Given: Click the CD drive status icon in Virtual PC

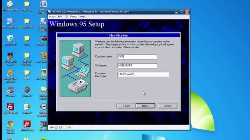Looking at the screenshot, I should click(x=56, y=127).
